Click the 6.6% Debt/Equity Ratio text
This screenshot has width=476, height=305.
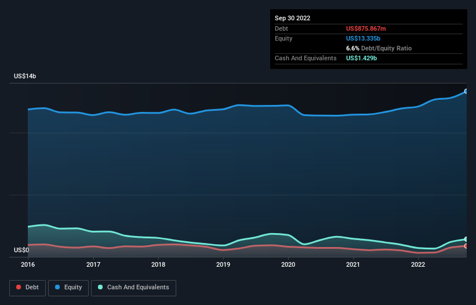tap(379, 48)
